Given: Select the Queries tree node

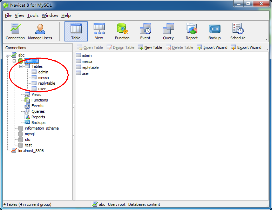Looking at the screenshot, I should 38,111.
